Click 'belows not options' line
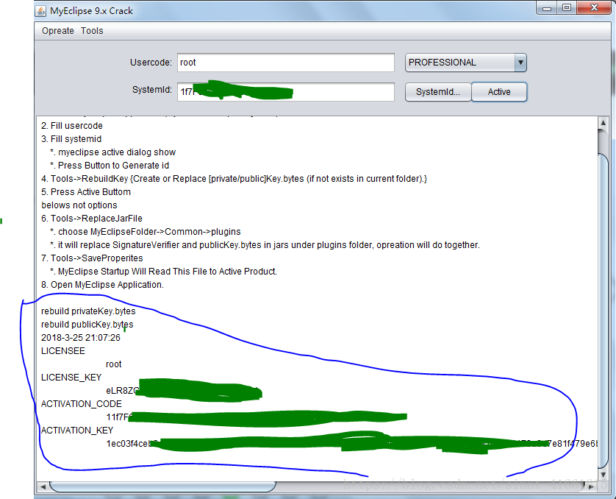The height and width of the screenshot is (499, 616). (x=79, y=205)
